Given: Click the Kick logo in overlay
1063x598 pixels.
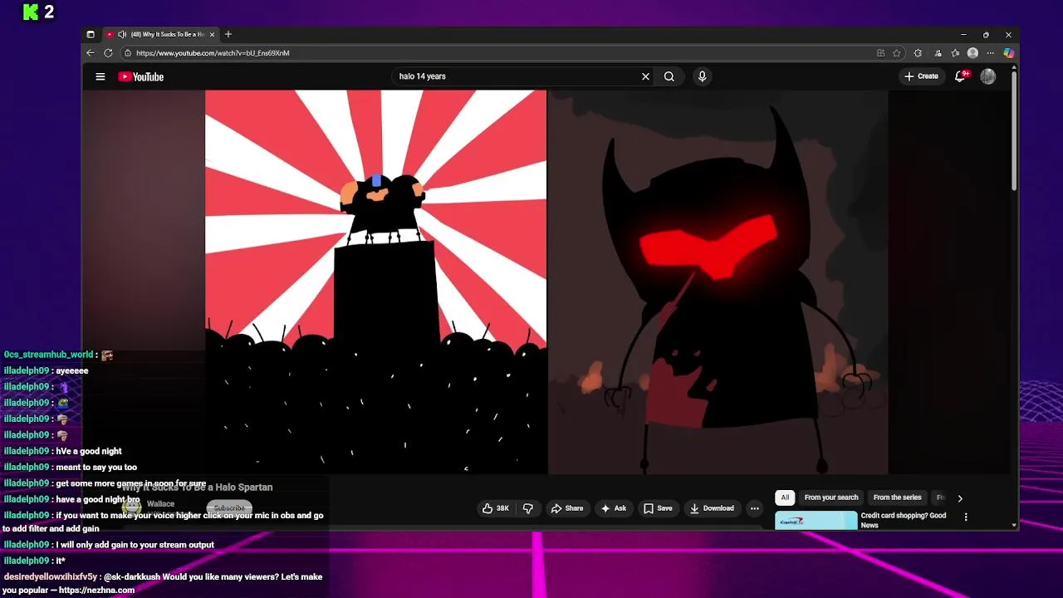Looking at the screenshot, I should pos(32,12).
